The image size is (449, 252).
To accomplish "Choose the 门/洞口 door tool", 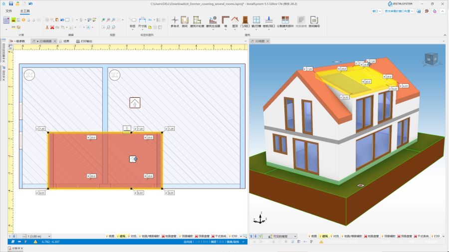I will click(x=245, y=20).
